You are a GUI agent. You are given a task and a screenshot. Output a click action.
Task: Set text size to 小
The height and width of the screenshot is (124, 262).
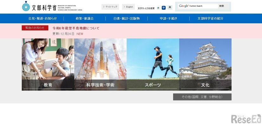coord(158,8)
